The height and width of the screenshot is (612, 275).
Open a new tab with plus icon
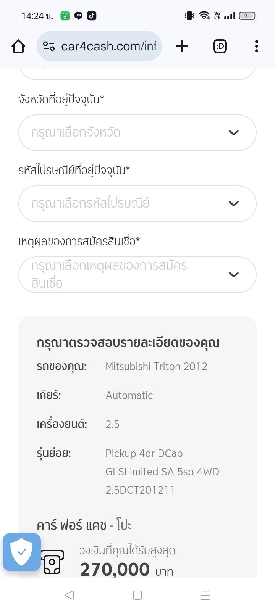[x=182, y=46]
